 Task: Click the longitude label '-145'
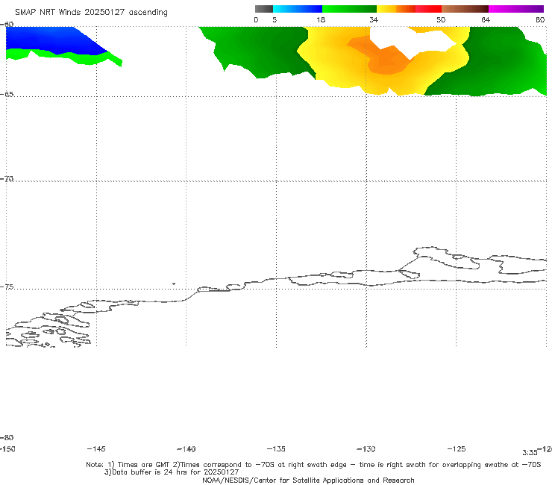click(x=96, y=448)
